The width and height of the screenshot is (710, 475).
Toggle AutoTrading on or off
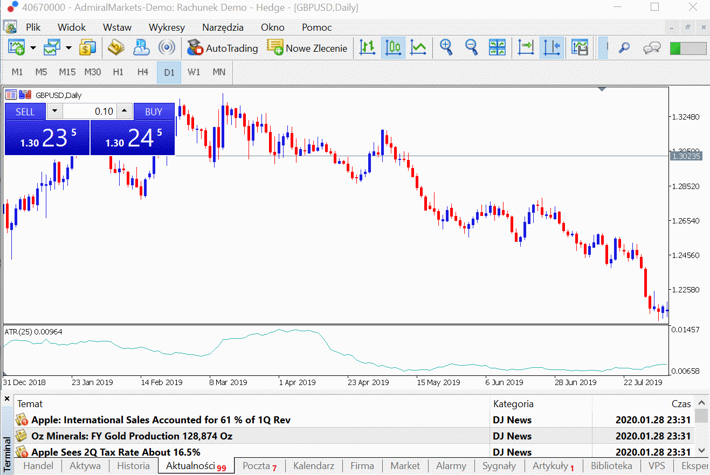222,48
